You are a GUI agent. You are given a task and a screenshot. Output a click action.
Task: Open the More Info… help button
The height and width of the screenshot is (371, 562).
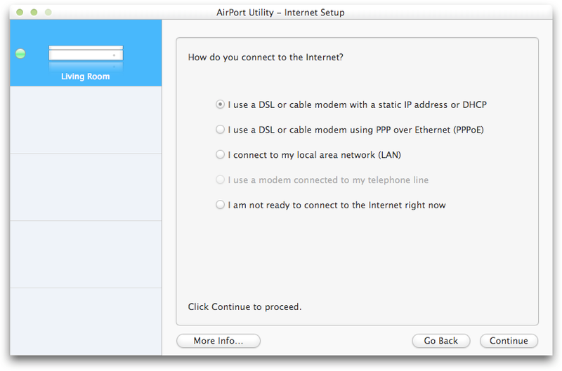[218, 341]
